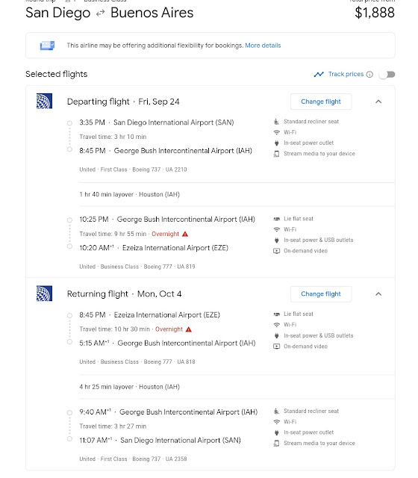The width and height of the screenshot is (418, 478).
Task: Click the Lie flat seat icon for UA 819
Action: pos(277,219)
